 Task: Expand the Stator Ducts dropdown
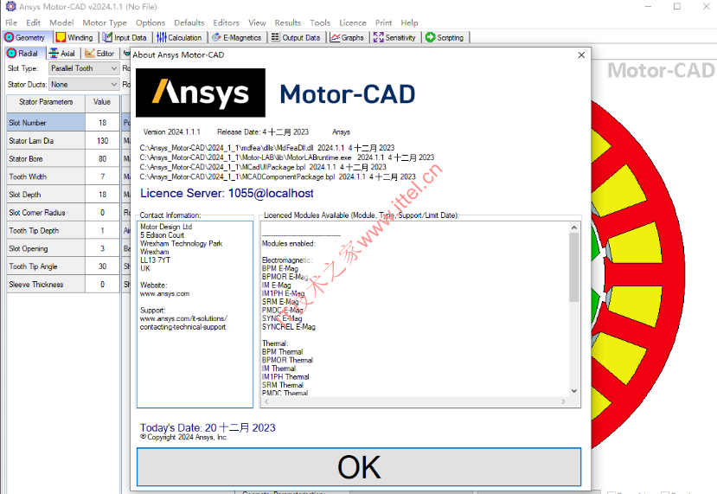click(84, 85)
